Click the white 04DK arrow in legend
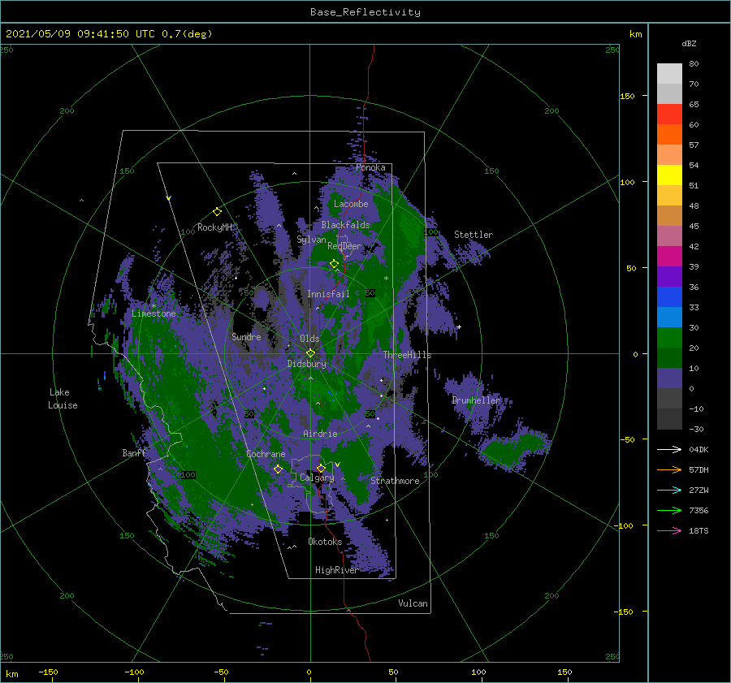731x683 pixels. [x=669, y=449]
